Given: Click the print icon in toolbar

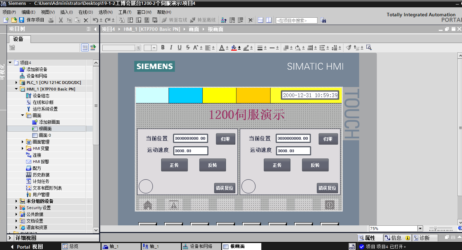Looking at the screenshot, I should (x=51, y=20).
